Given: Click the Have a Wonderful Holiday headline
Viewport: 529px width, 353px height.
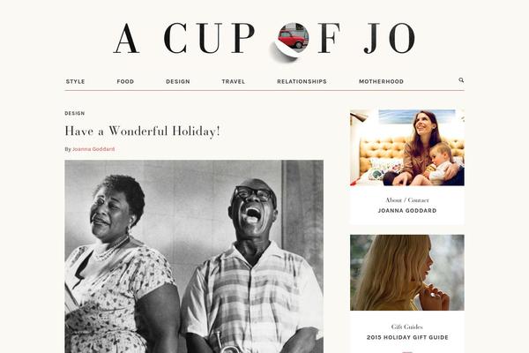Looking at the screenshot, I should [x=142, y=131].
